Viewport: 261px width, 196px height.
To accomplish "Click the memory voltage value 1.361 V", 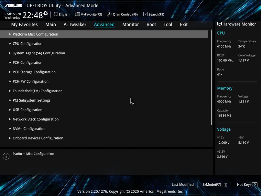I will pos(243,101).
